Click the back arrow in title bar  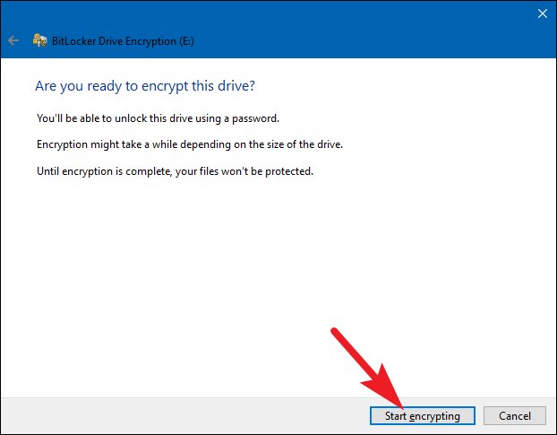[13, 40]
